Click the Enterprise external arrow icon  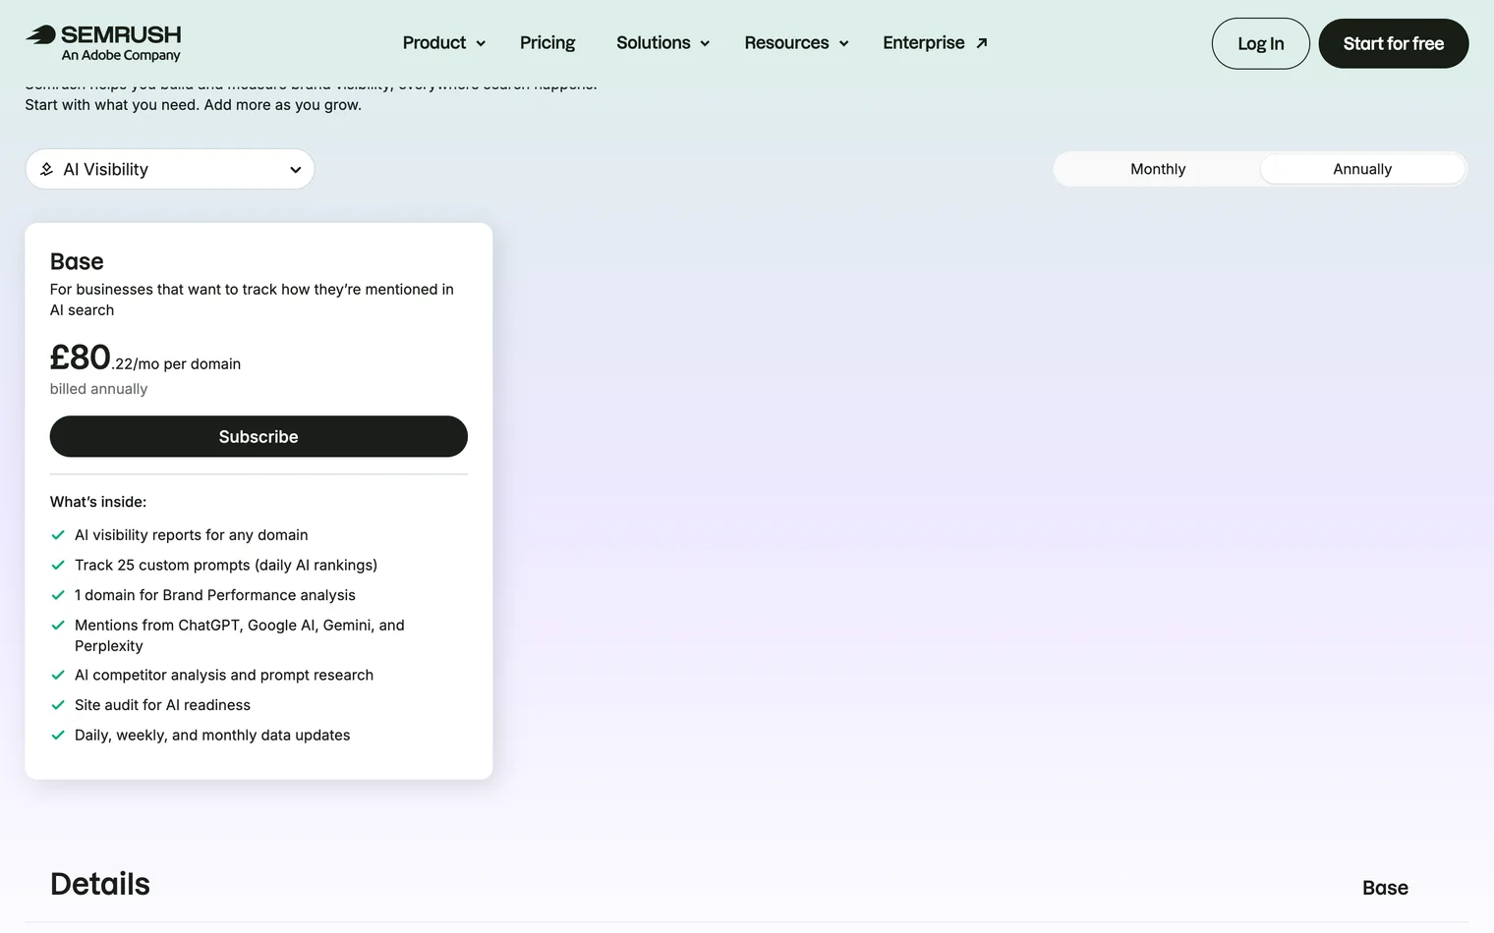981,43
